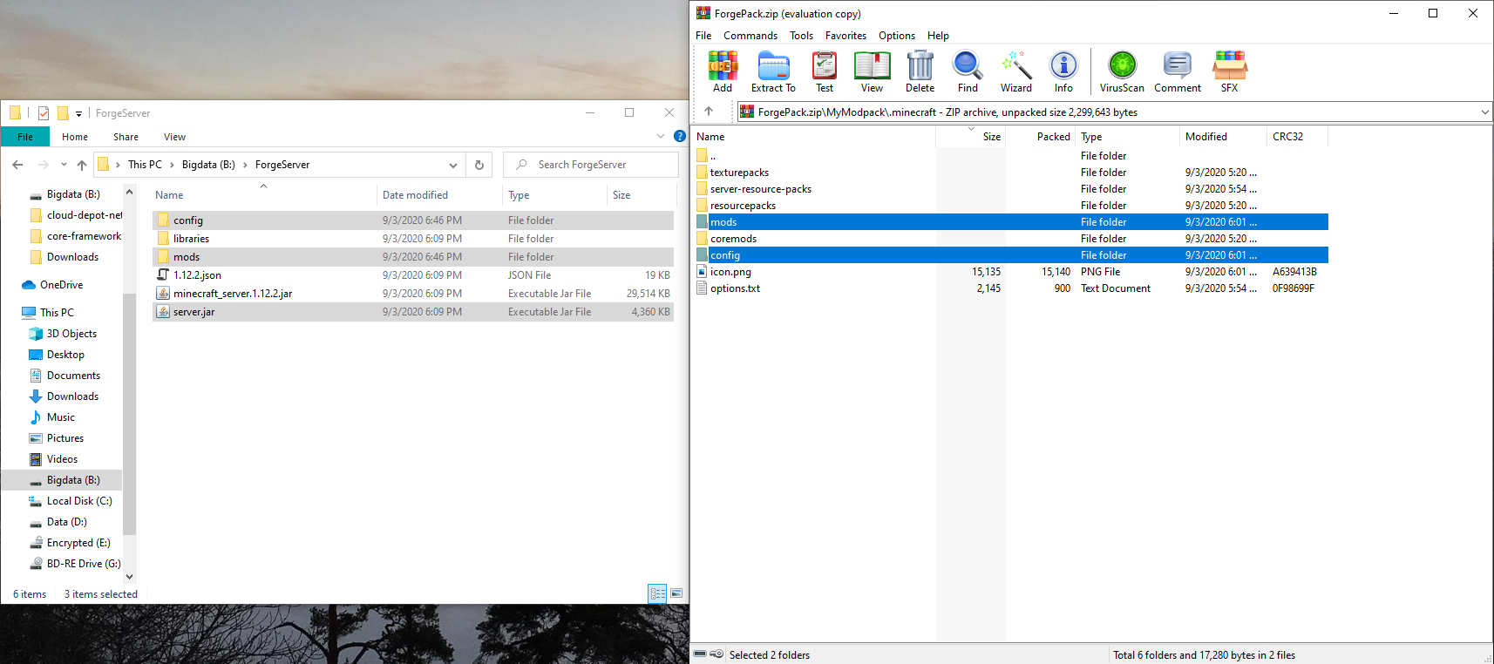Click the properties checkmark quick access icon
Viewport: 1494px width, 664px height.
[x=44, y=112]
